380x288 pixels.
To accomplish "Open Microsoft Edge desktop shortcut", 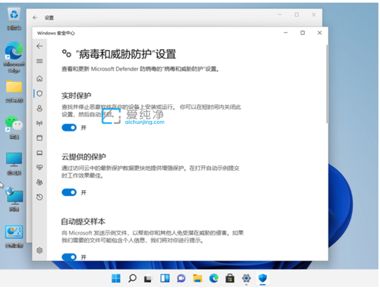I will 14,57.
